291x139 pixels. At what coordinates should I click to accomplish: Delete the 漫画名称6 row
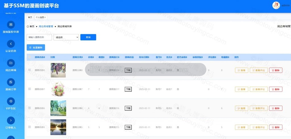pyautogui.click(x=276, y=108)
